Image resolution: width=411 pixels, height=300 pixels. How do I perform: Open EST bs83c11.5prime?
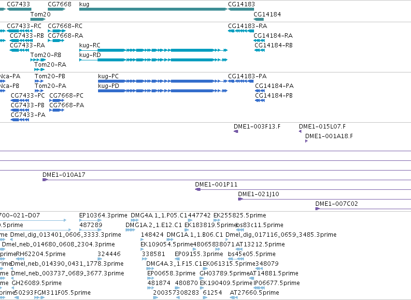pyautogui.click(x=260, y=225)
